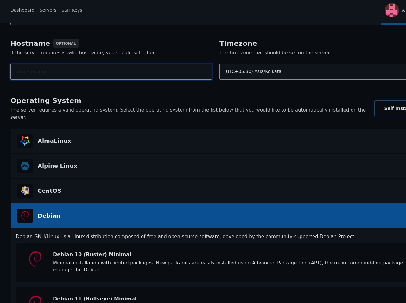Expand the CentOS operating system row
This screenshot has width=406, height=303.
[x=208, y=191]
